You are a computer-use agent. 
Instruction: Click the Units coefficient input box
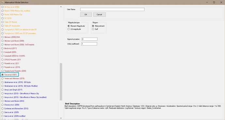(89, 44)
